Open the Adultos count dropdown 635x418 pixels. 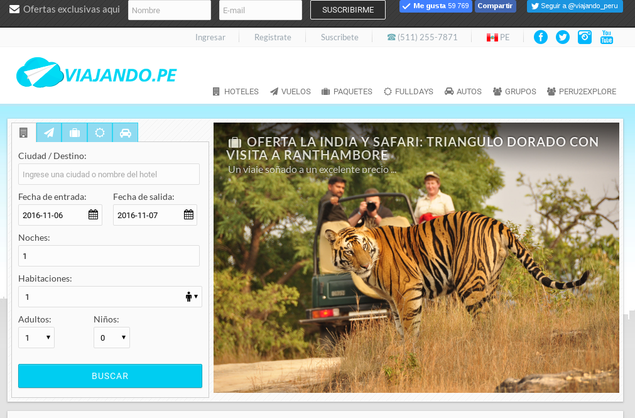(36, 338)
